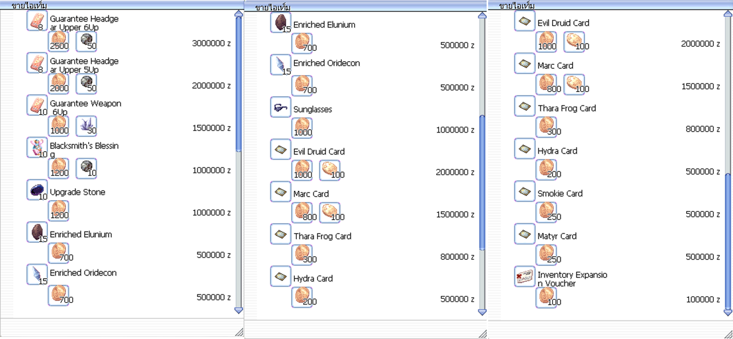733x339 pixels.
Task: Click the Upgrade Stone gem icon
Action: [37, 190]
